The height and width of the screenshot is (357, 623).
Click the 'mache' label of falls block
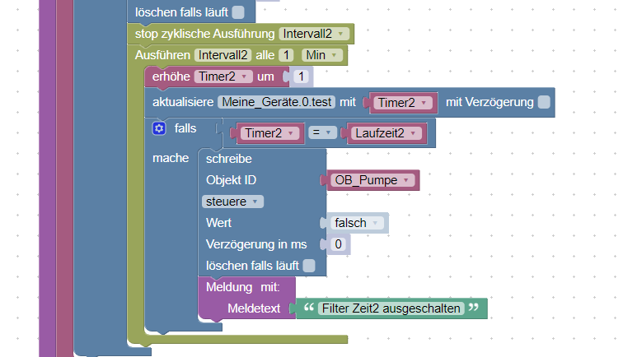[x=171, y=158]
